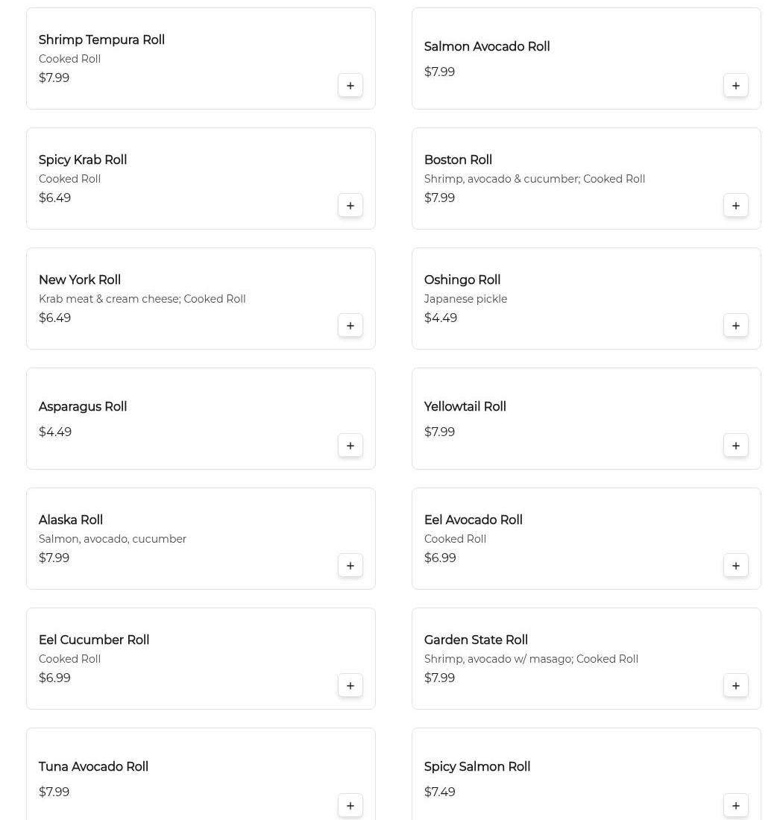The image size is (783, 820).
Task: Open the Garden State Roll title
Action: tap(476, 640)
